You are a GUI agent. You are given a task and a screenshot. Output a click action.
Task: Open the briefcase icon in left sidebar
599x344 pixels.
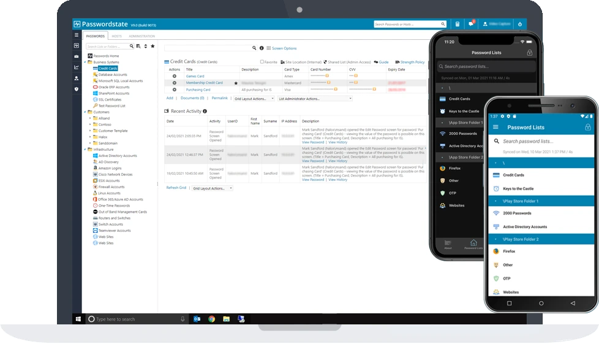tap(77, 56)
